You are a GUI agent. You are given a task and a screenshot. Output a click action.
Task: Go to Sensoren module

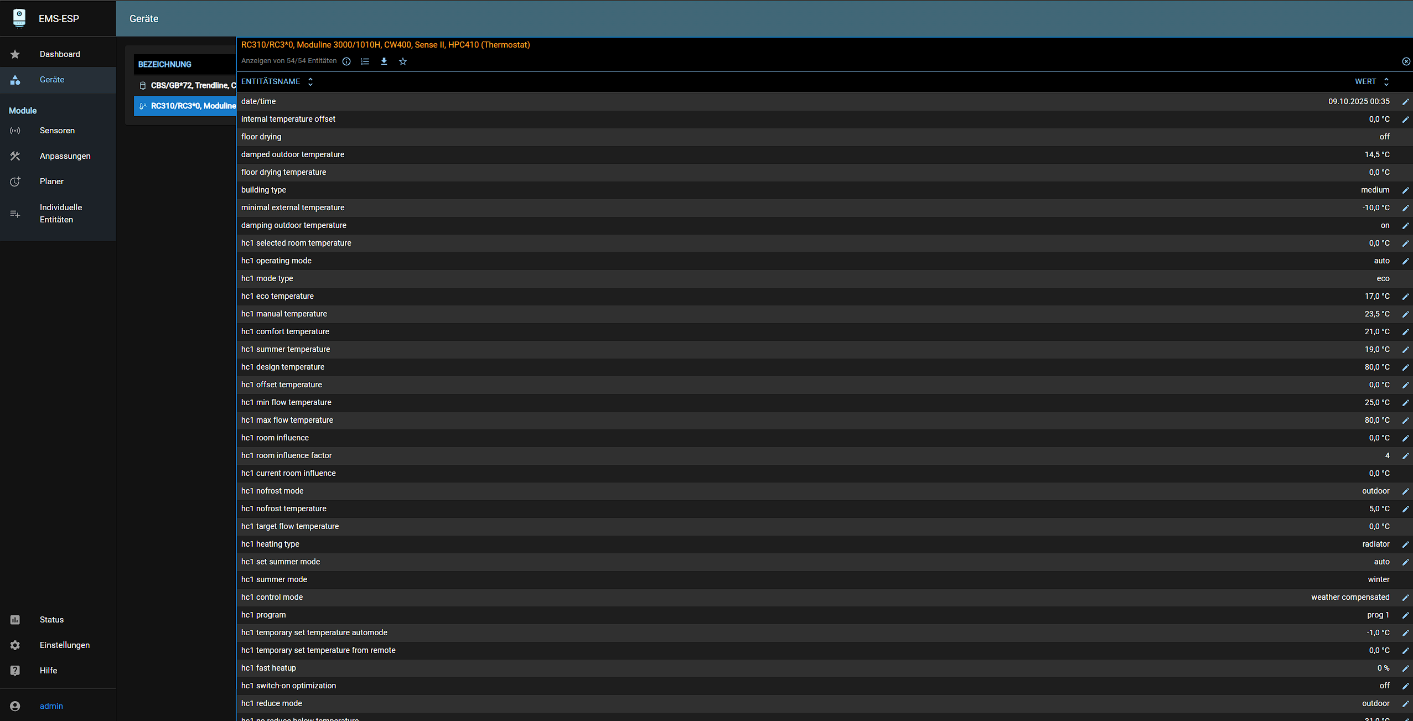[58, 131]
